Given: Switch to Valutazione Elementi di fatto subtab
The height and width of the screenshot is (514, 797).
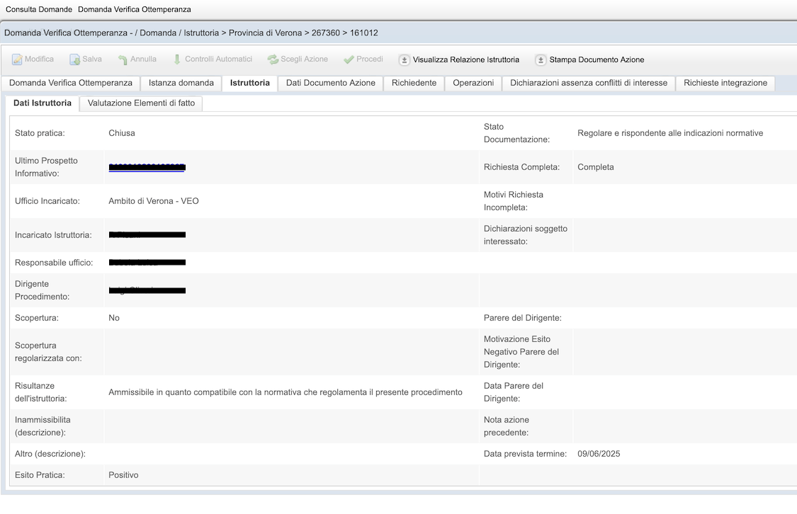Looking at the screenshot, I should coord(141,103).
